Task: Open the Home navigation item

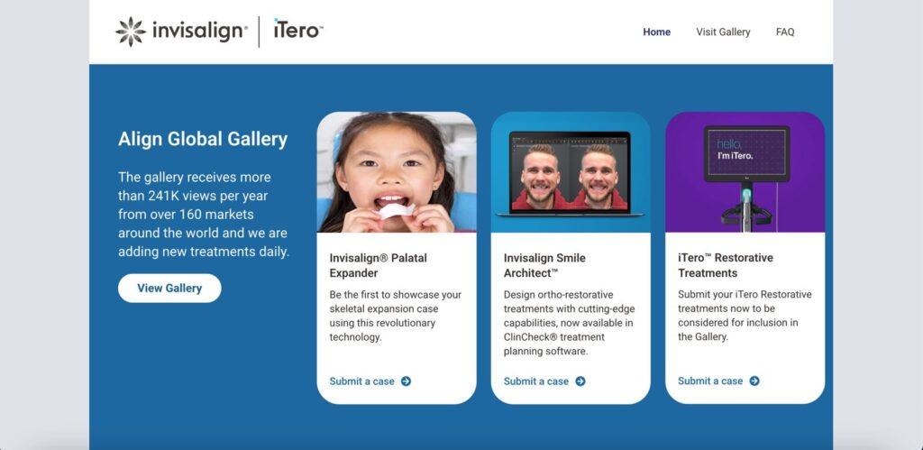Action: [x=656, y=32]
